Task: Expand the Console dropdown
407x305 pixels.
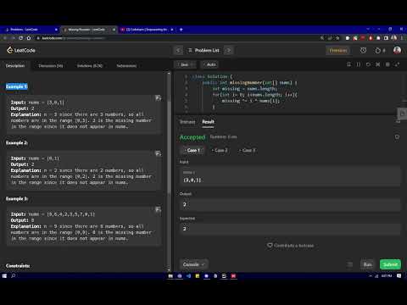Action: point(193,264)
